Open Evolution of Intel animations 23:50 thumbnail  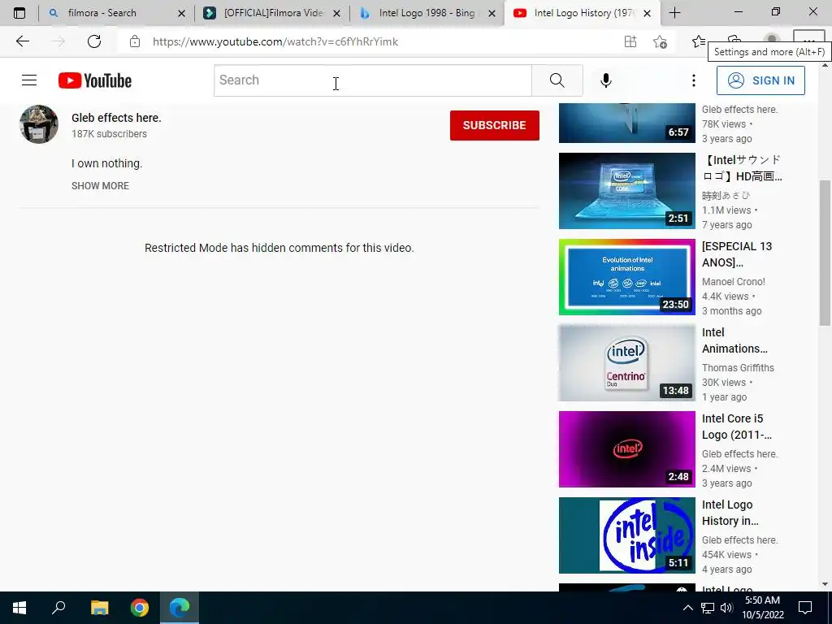click(626, 277)
